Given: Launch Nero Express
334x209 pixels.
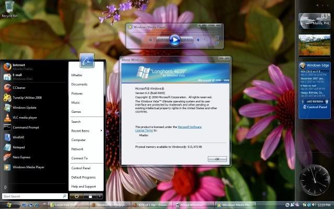Looking at the screenshot, I should 34,157.
